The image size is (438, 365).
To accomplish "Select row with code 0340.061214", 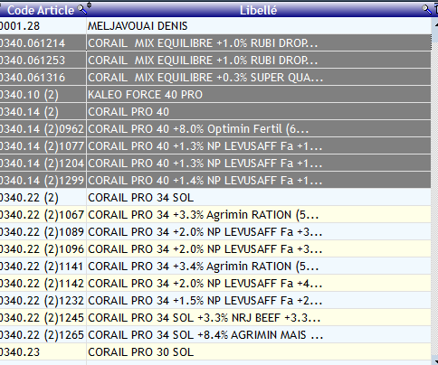I will click(215, 43).
